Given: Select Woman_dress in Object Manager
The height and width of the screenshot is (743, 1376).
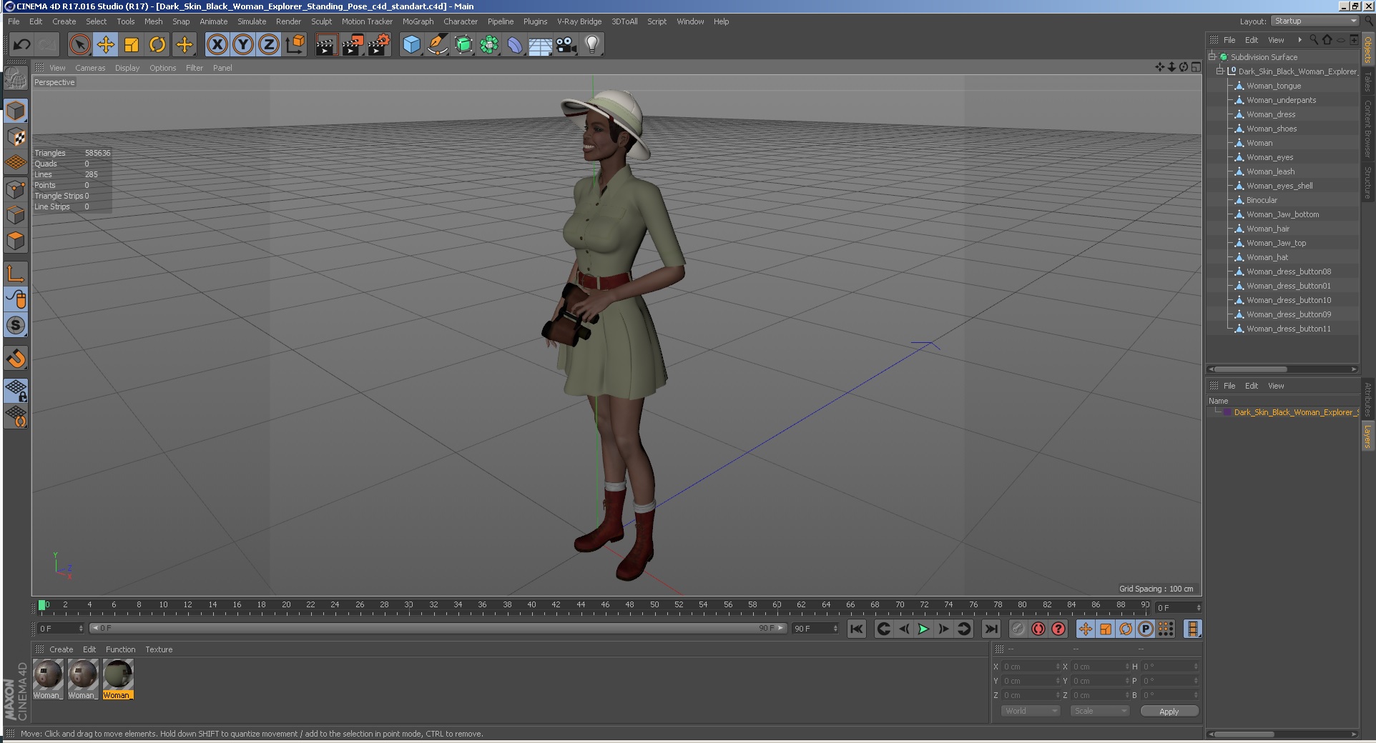Looking at the screenshot, I should (1270, 114).
